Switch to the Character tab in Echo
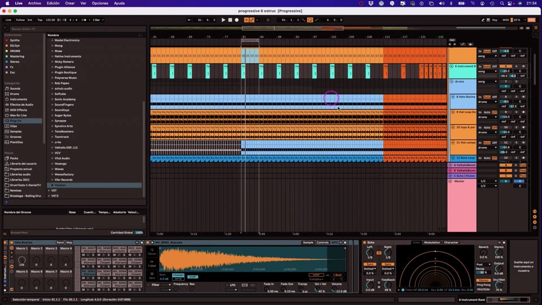This screenshot has height=305, width=542. (x=451, y=242)
